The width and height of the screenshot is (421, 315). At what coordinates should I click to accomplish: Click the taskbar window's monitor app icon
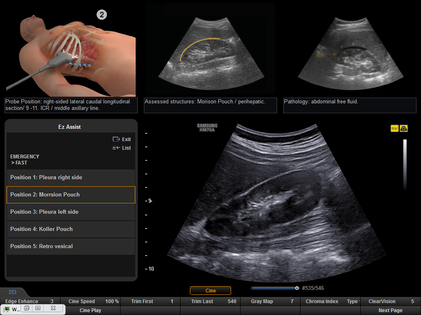7,309
